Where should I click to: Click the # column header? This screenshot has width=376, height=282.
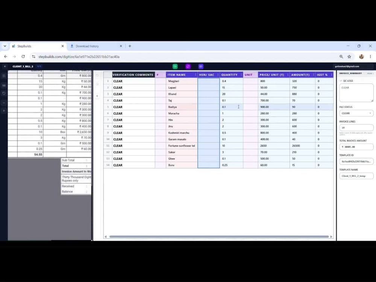[161, 75]
